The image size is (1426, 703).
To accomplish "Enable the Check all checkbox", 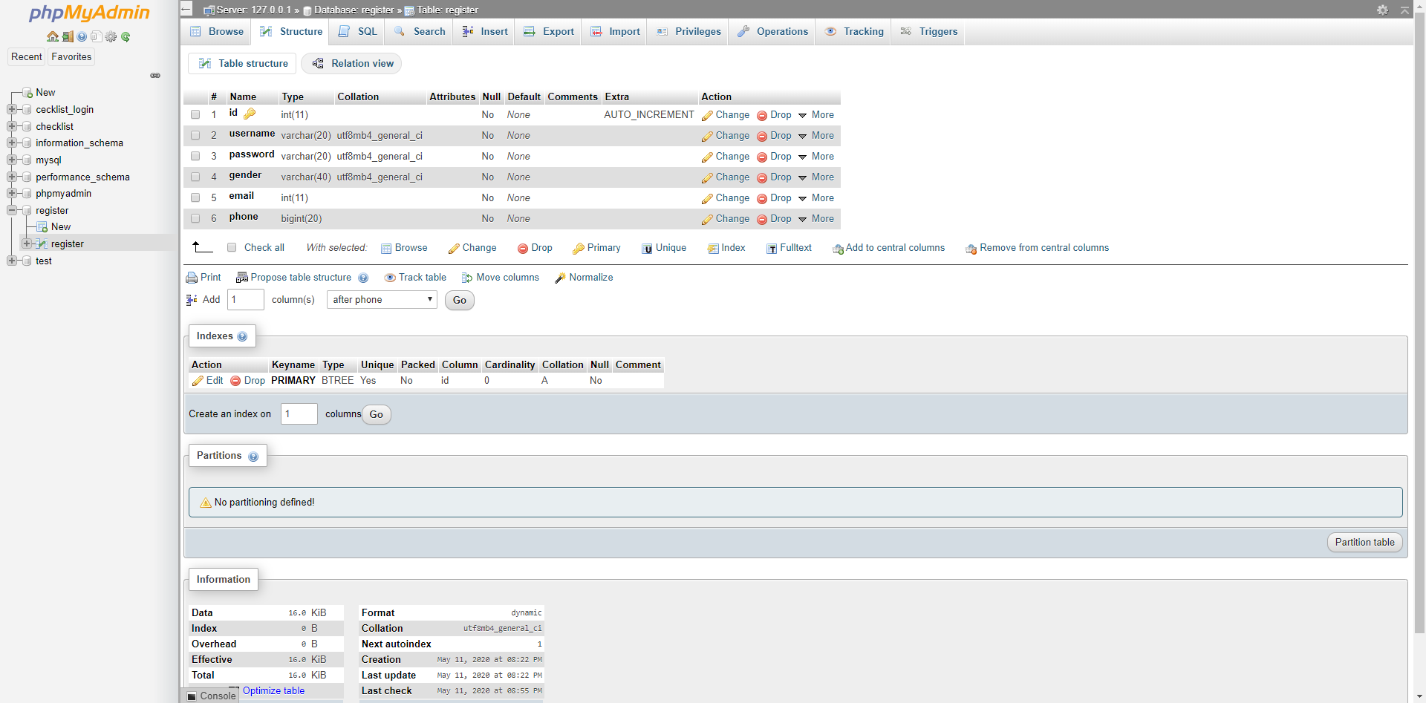I will tap(232, 248).
